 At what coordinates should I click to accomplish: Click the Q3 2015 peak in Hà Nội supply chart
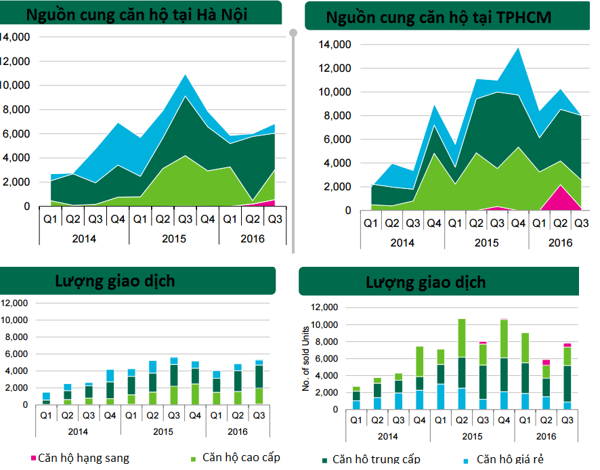[x=185, y=76]
